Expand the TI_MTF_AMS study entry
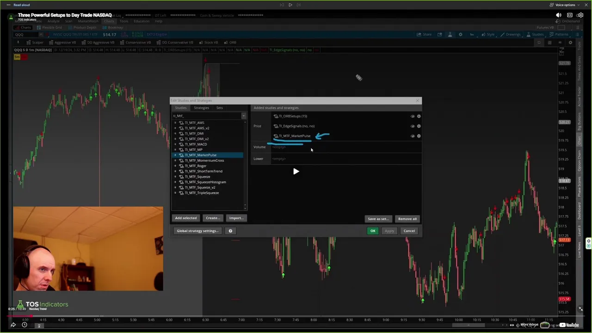 click(x=175, y=123)
